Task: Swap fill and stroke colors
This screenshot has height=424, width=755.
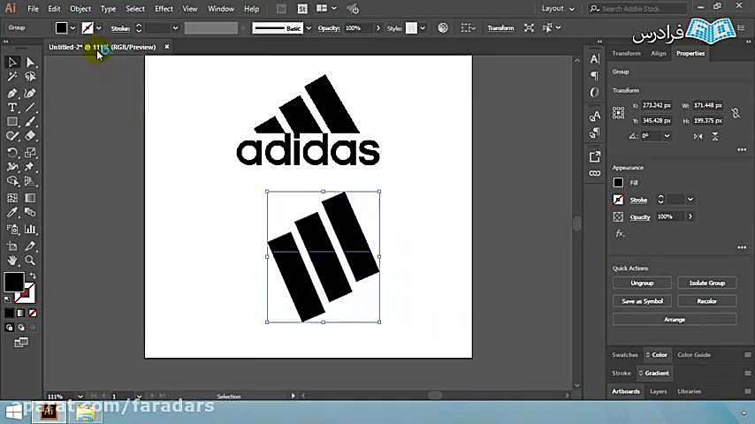Action: tap(33, 276)
